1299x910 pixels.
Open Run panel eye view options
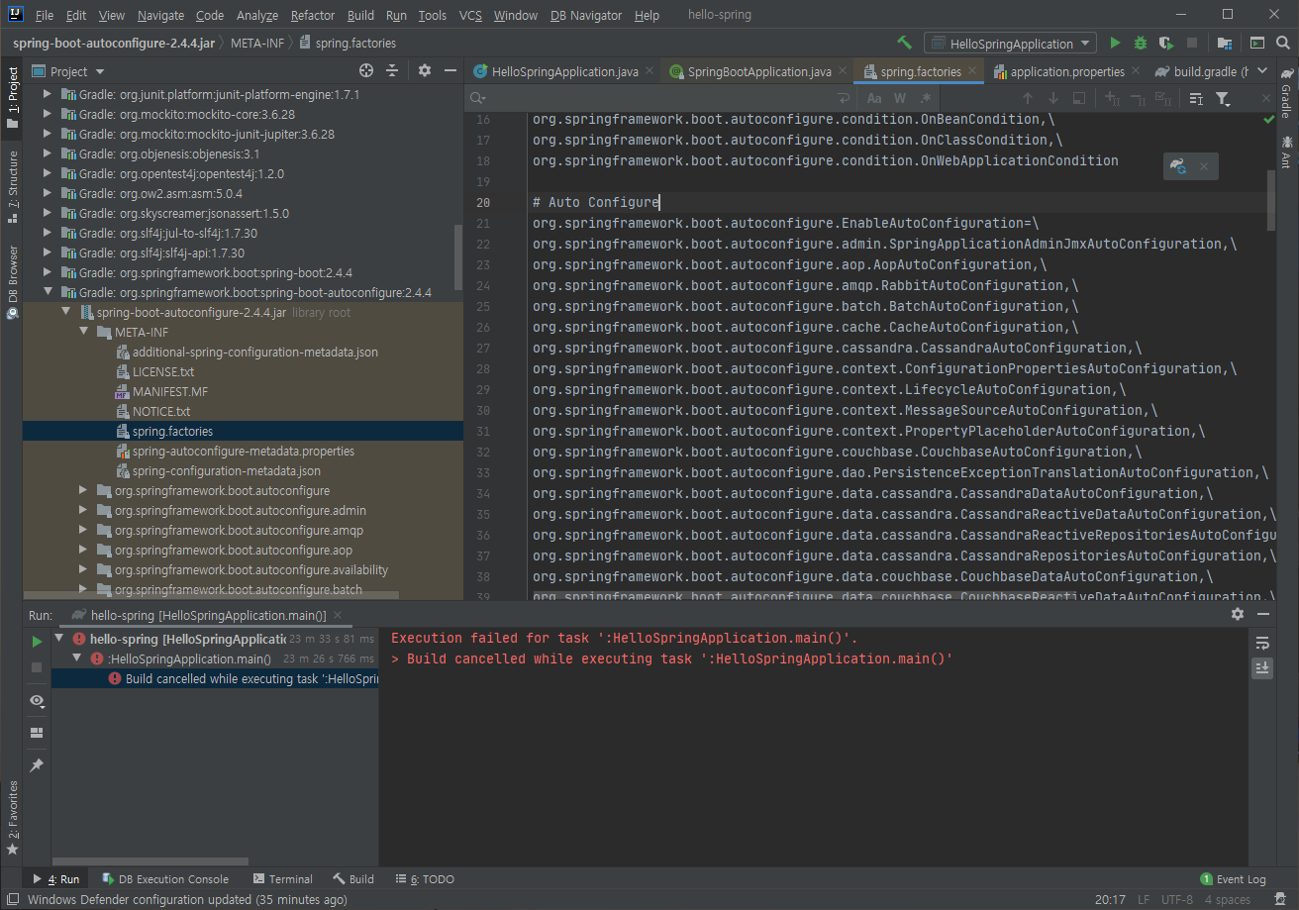pyautogui.click(x=37, y=700)
